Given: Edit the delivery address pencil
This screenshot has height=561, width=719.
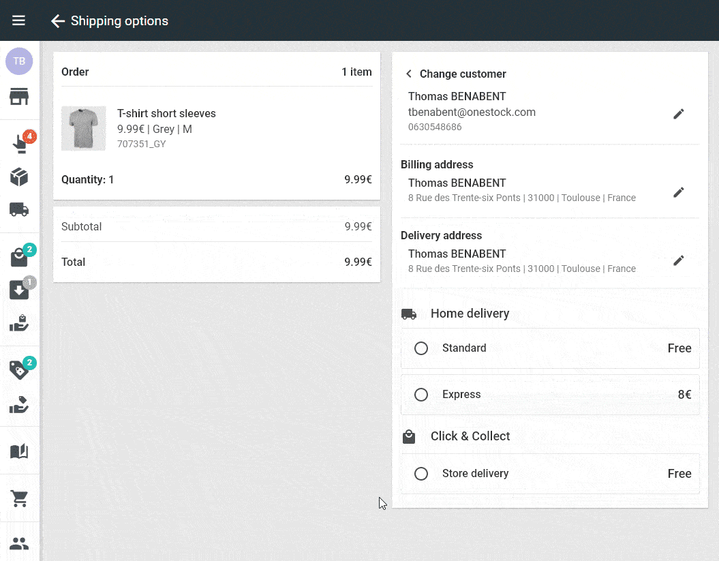Looking at the screenshot, I should point(679,260).
